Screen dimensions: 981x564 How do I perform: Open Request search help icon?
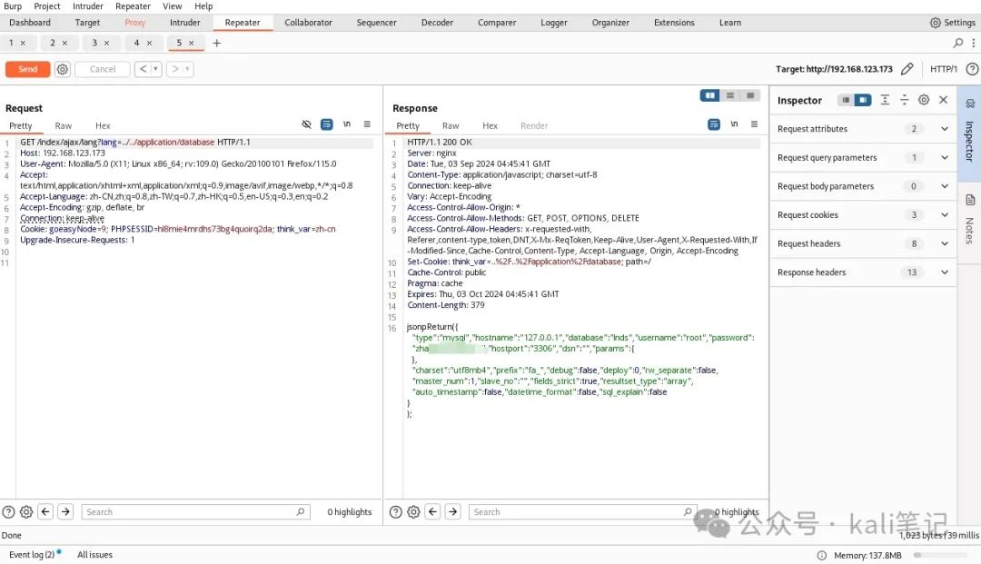pyautogui.click(x=8, y=512)
